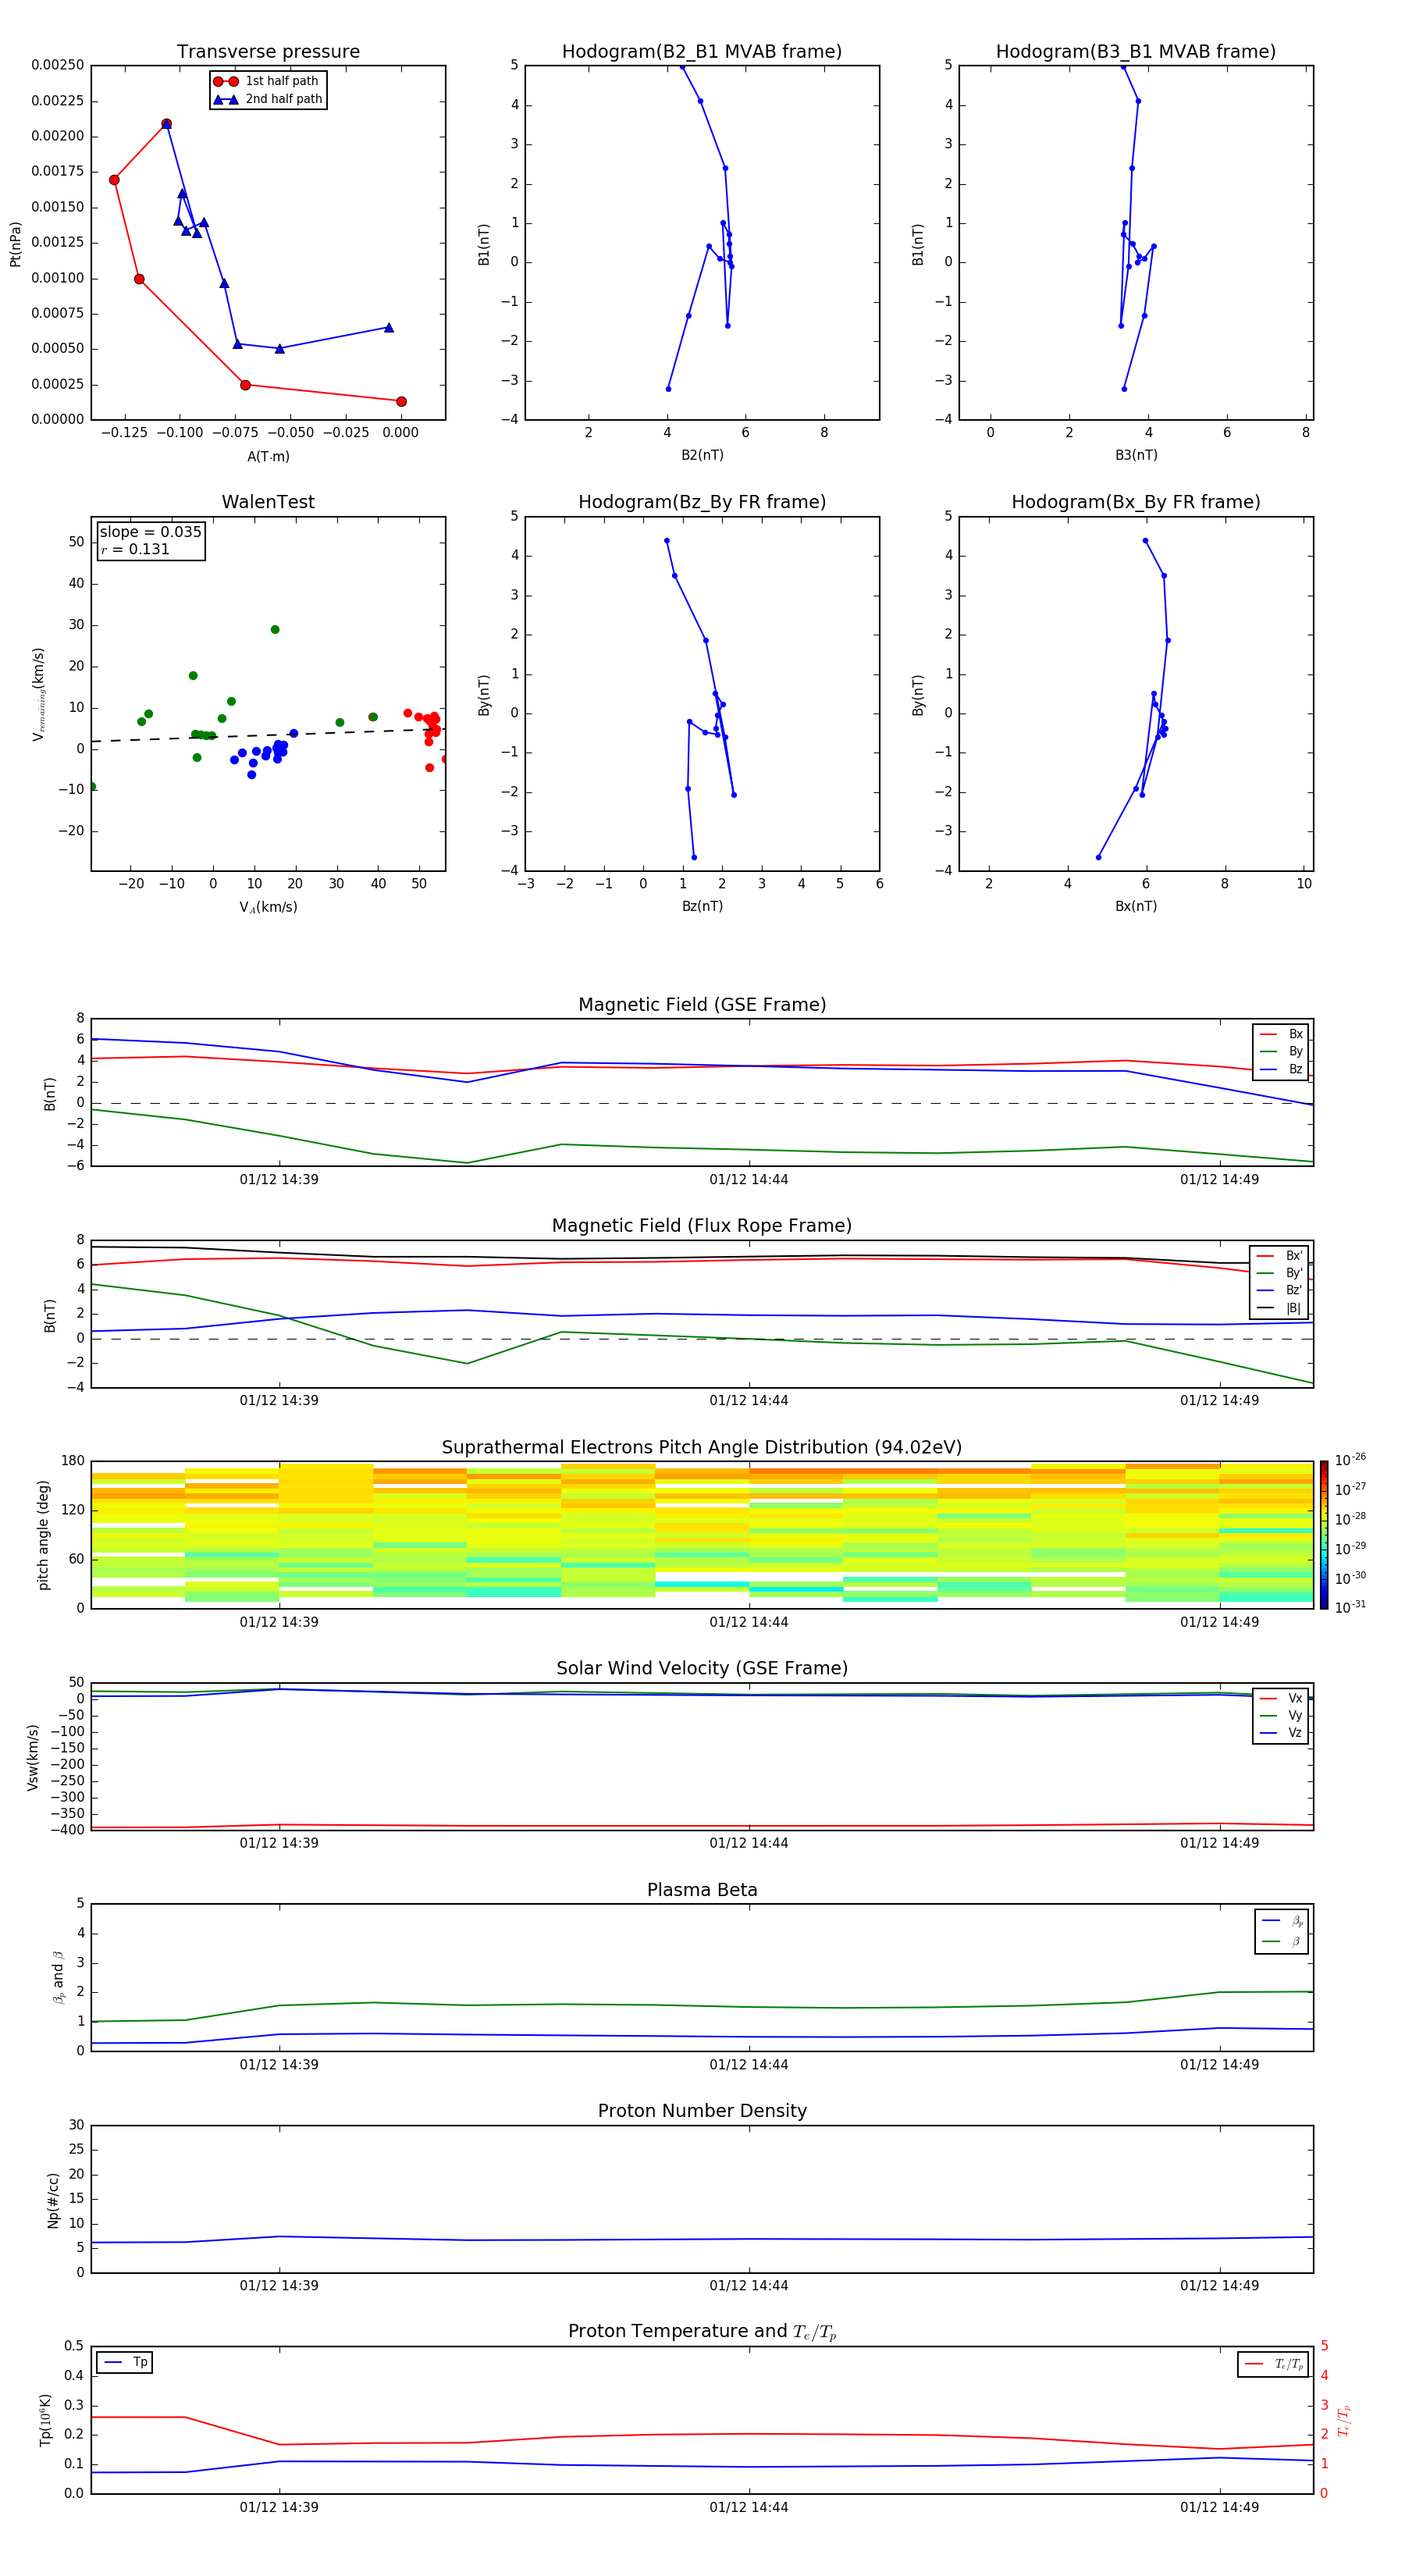The width and height of the screenshot is (1405, 2576).
Task: Click the "B3(nT)" x-axis label
Action: 1136,455
